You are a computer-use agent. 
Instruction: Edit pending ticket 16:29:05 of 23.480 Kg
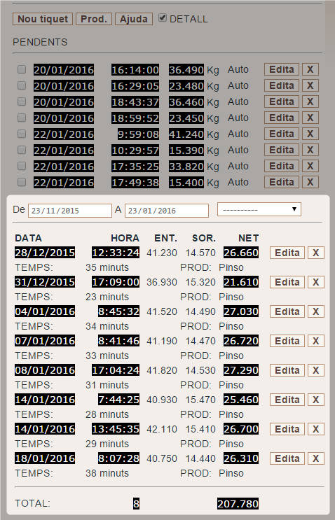pyautogui.click(x=282, y=85)
